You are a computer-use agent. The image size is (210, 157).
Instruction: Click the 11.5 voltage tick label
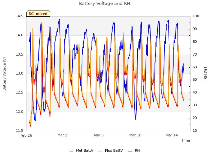[19, 131]
